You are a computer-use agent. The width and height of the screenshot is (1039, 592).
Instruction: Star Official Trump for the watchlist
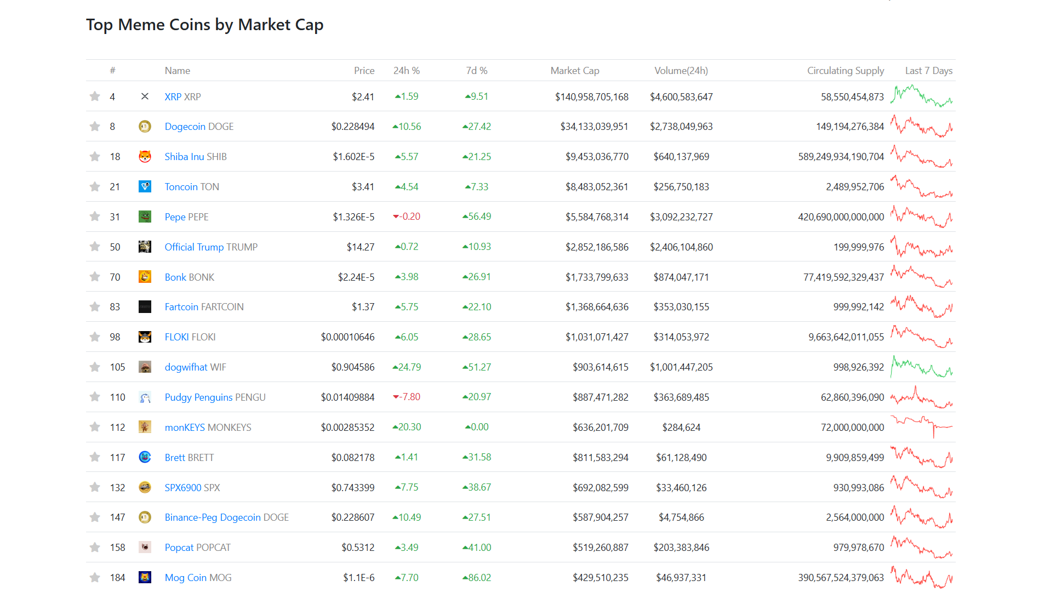pyautogui.click(x=95, y=247)
